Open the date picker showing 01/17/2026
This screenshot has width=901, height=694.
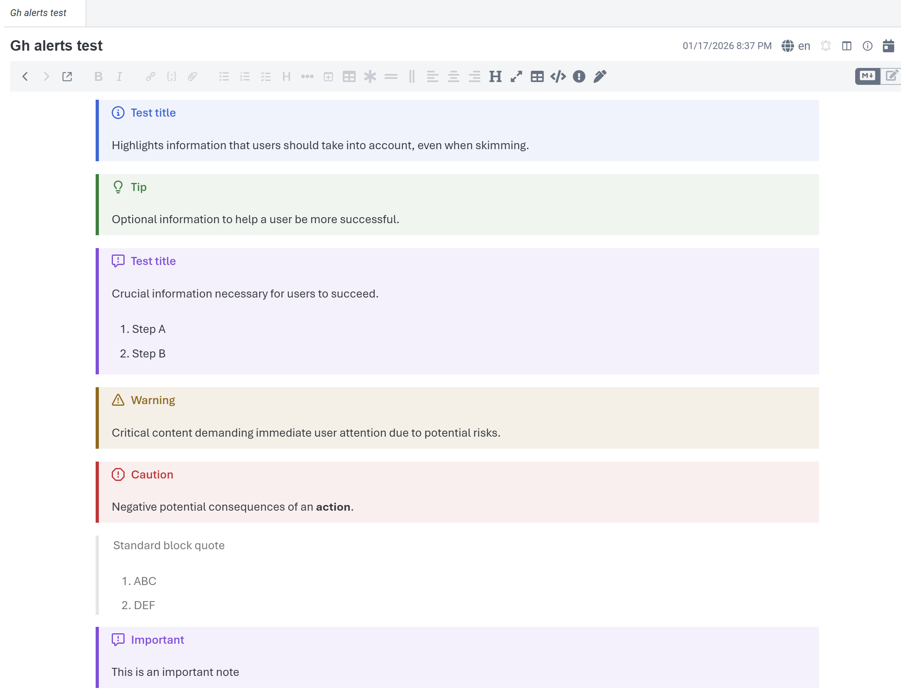(727, 45)
